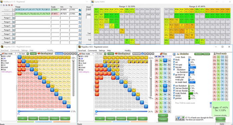Viewport: 233px width, 125px height.
Task: Click the 17.5% range slider handle in background Flopzilla
Action: (x=19, y=111)
